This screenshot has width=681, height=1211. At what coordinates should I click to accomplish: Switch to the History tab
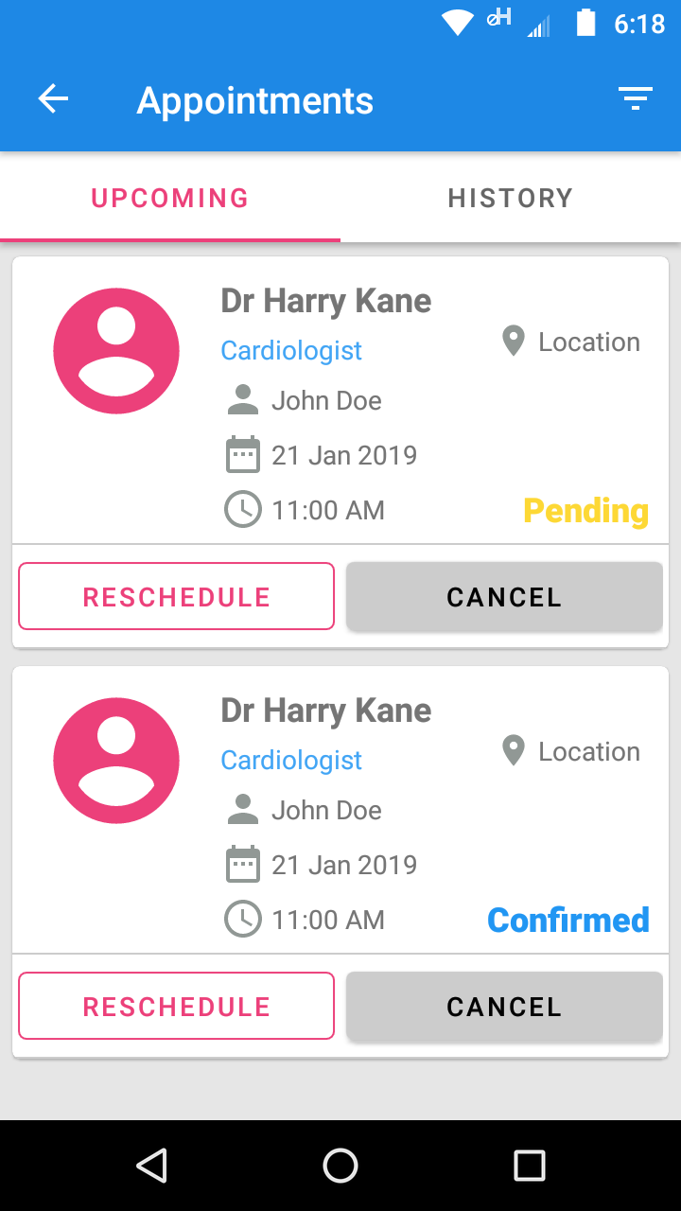511,198
